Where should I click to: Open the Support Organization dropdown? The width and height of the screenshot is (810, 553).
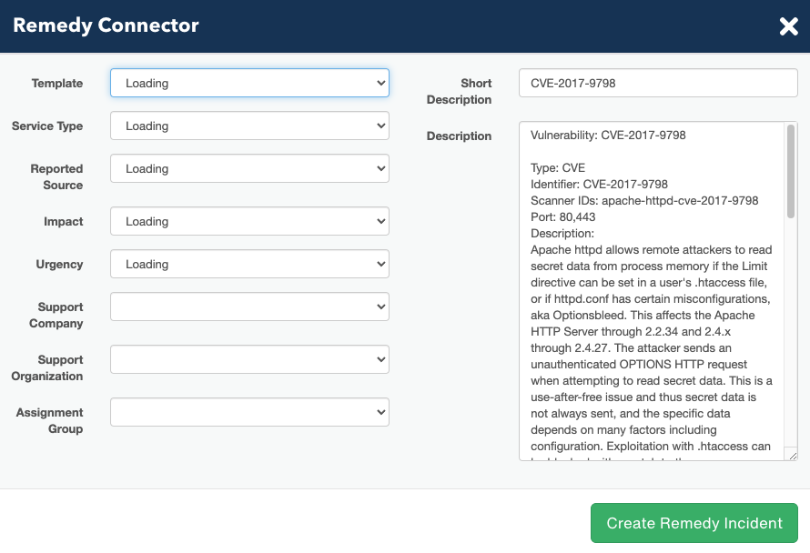click(x=249, y=359)
